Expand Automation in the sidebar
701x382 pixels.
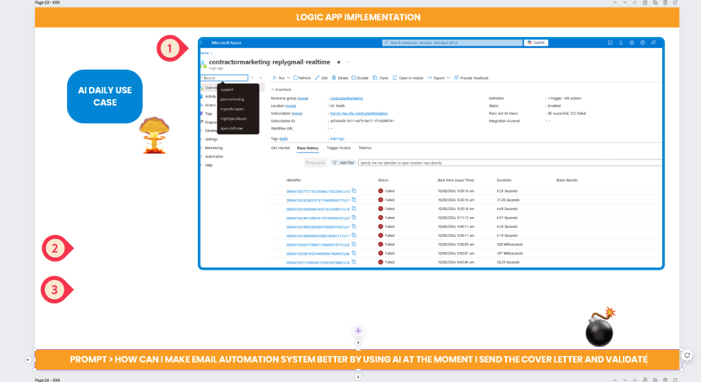pos(214,157)
